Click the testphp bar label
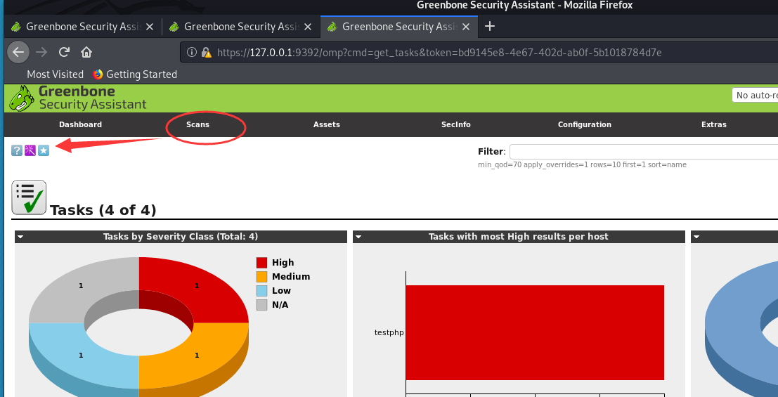The height and width of the screenshot is (397, 778). [389, 332]
